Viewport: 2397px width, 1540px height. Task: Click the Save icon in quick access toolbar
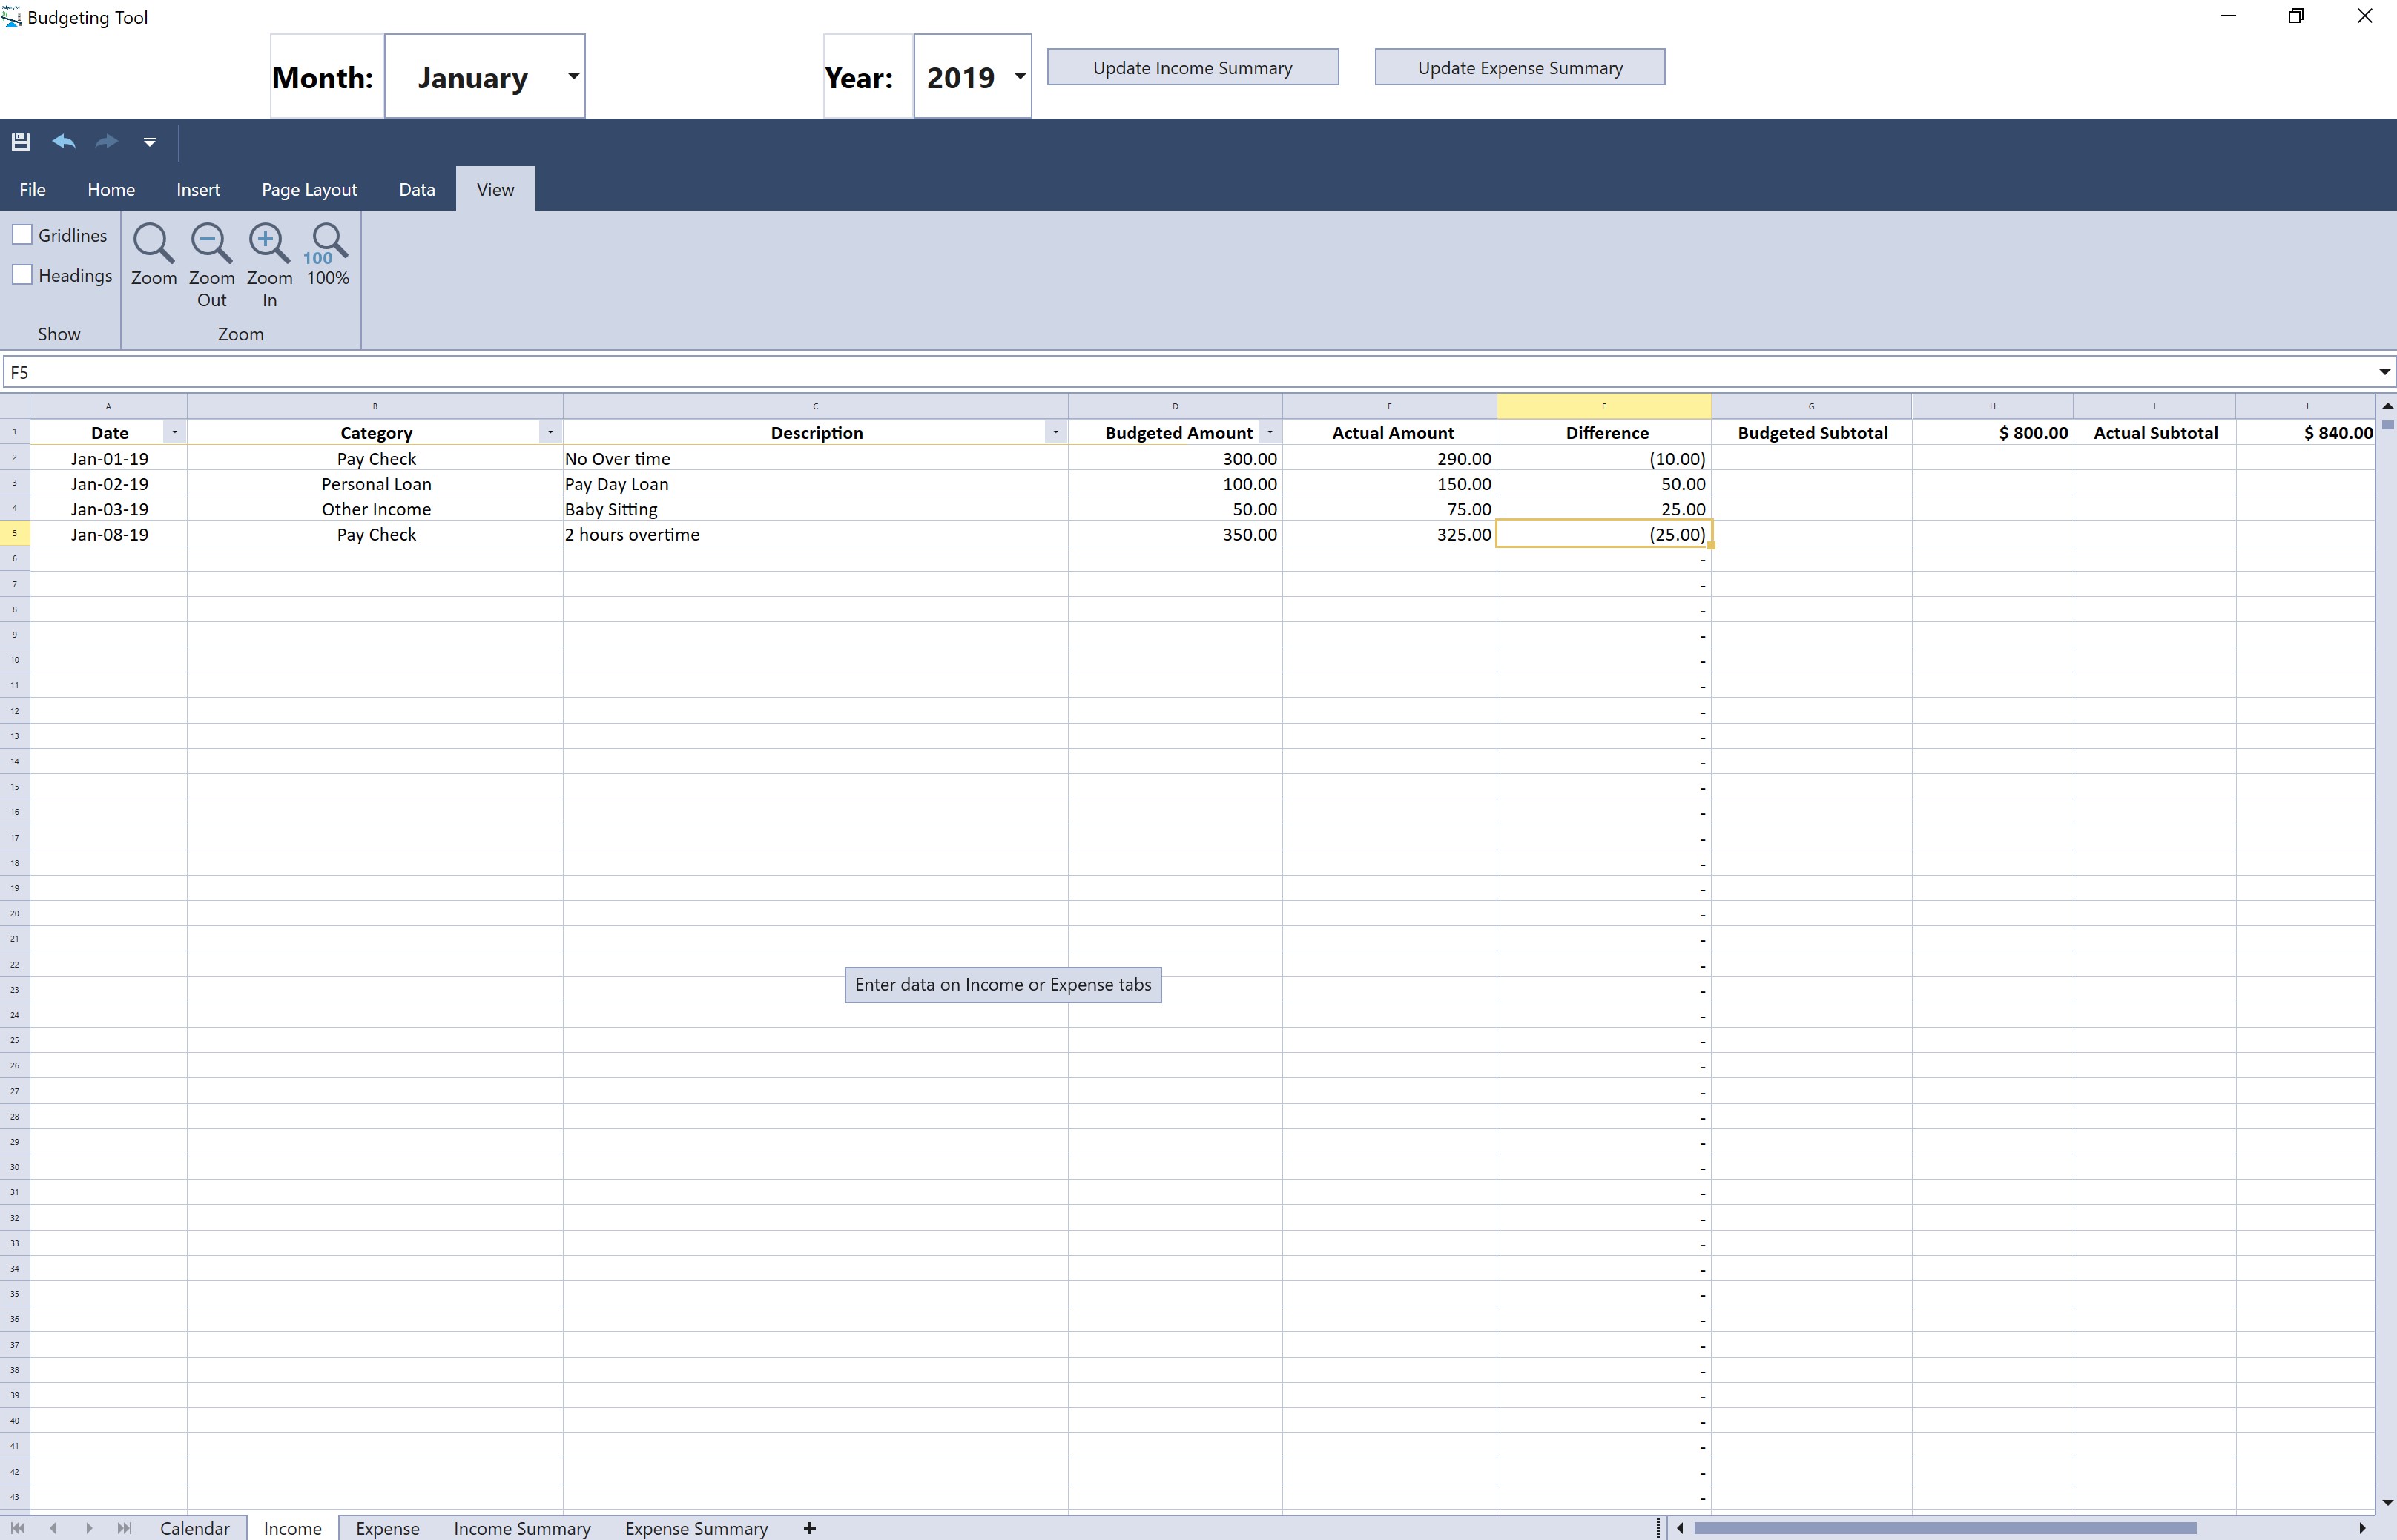point(20,142)
